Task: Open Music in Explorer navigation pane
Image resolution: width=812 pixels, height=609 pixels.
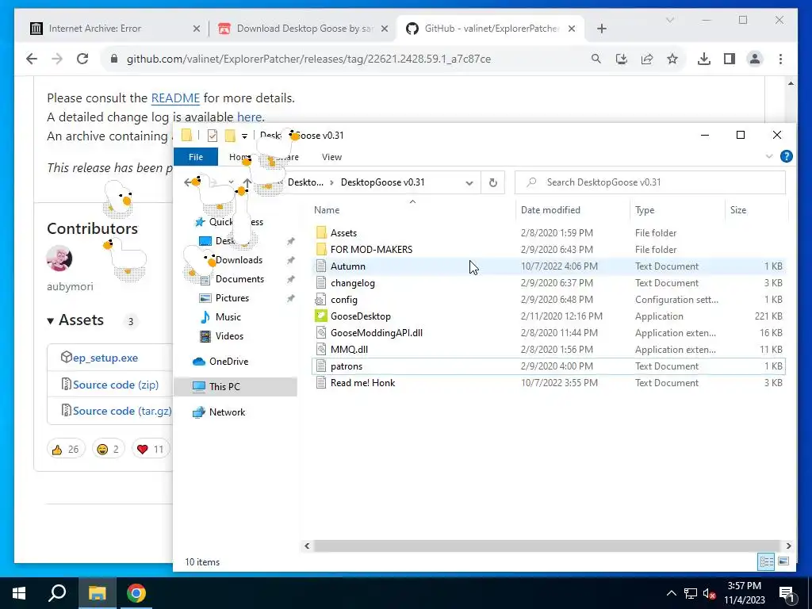Action: pyautogui.click(x=228, y=317)
